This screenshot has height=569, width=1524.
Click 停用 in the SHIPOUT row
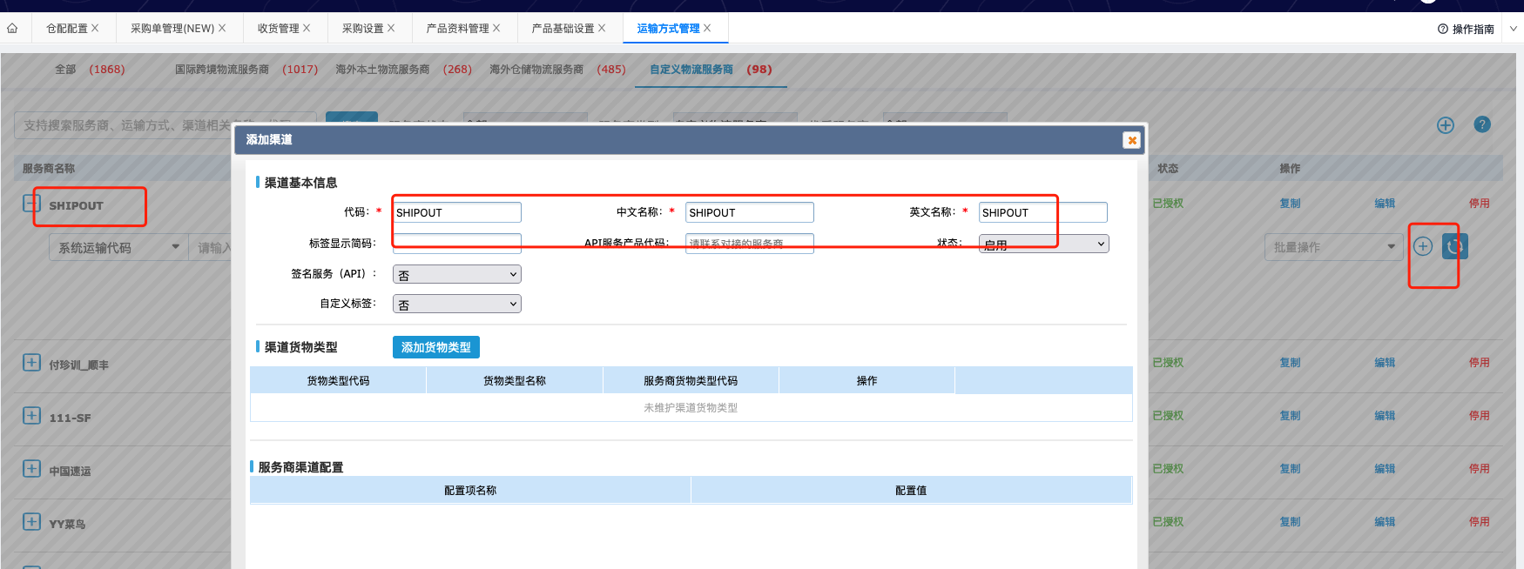[x=1480, y=204]
